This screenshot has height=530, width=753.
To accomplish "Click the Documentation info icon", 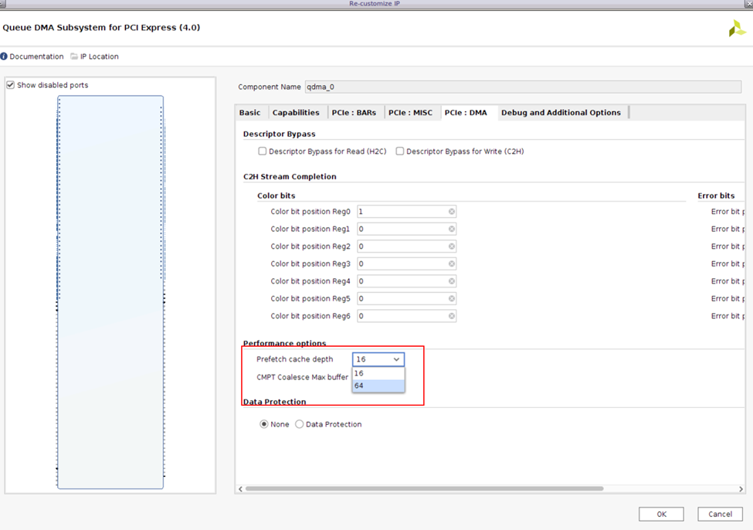I will [x=4, y=56].
